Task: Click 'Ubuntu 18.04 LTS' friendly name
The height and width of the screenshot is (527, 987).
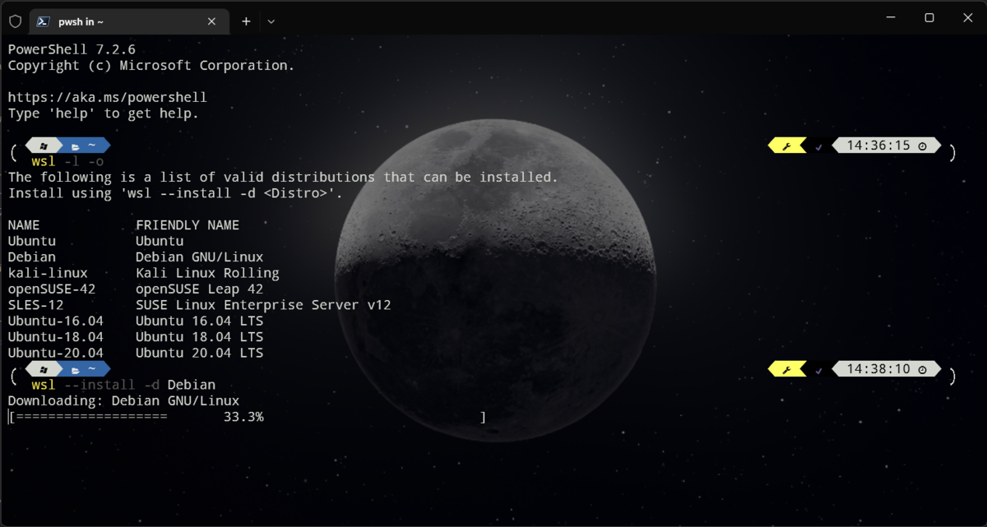Action: tap(199, 337)
